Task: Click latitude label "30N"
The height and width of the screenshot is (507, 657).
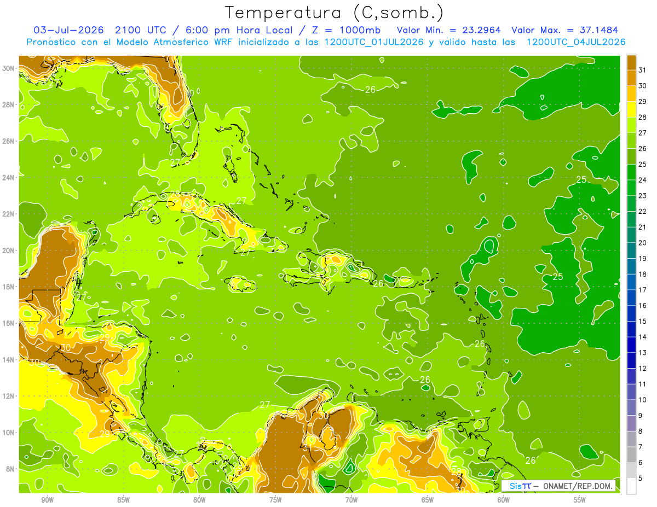Action: (9, 68)
